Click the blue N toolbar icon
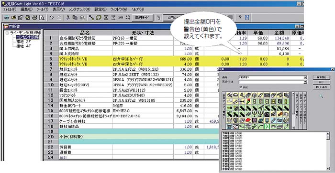The image size is (335, 173). [247, 18]
